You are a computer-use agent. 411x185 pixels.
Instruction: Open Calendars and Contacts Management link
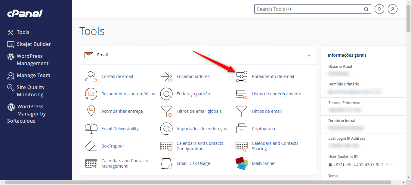pyautogui.click(x=125, y=163)
